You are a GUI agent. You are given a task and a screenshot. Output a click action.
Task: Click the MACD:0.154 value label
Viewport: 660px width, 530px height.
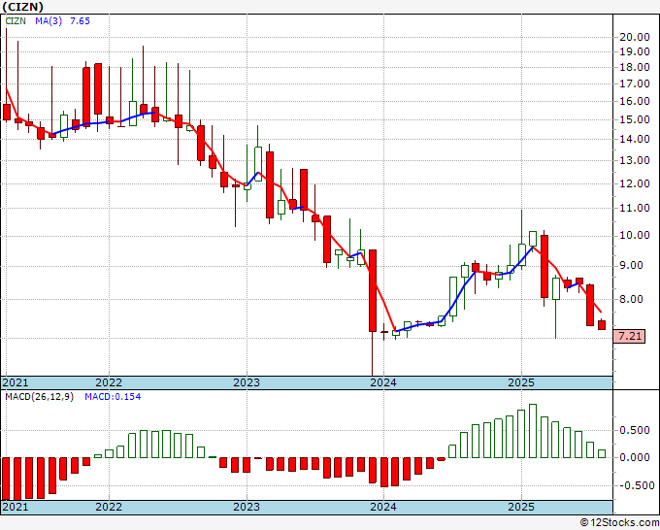tap(113, 397)
